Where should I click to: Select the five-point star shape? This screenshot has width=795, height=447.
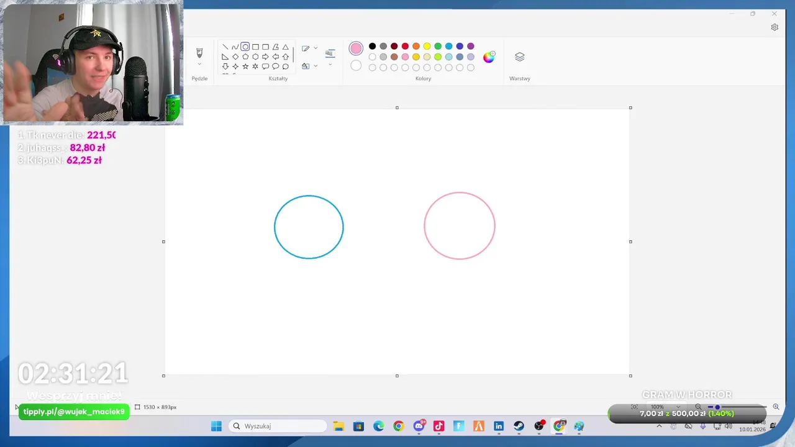(x=245, y=66)
